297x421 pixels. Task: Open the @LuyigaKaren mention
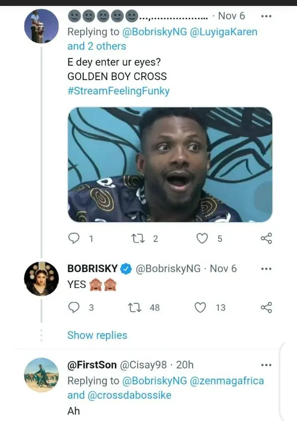[223, 32]
